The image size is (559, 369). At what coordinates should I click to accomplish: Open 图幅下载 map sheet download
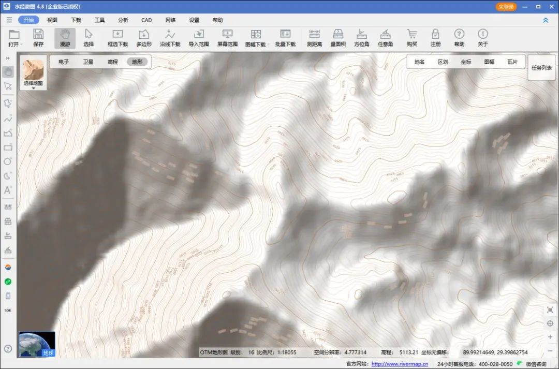point(256,38)
